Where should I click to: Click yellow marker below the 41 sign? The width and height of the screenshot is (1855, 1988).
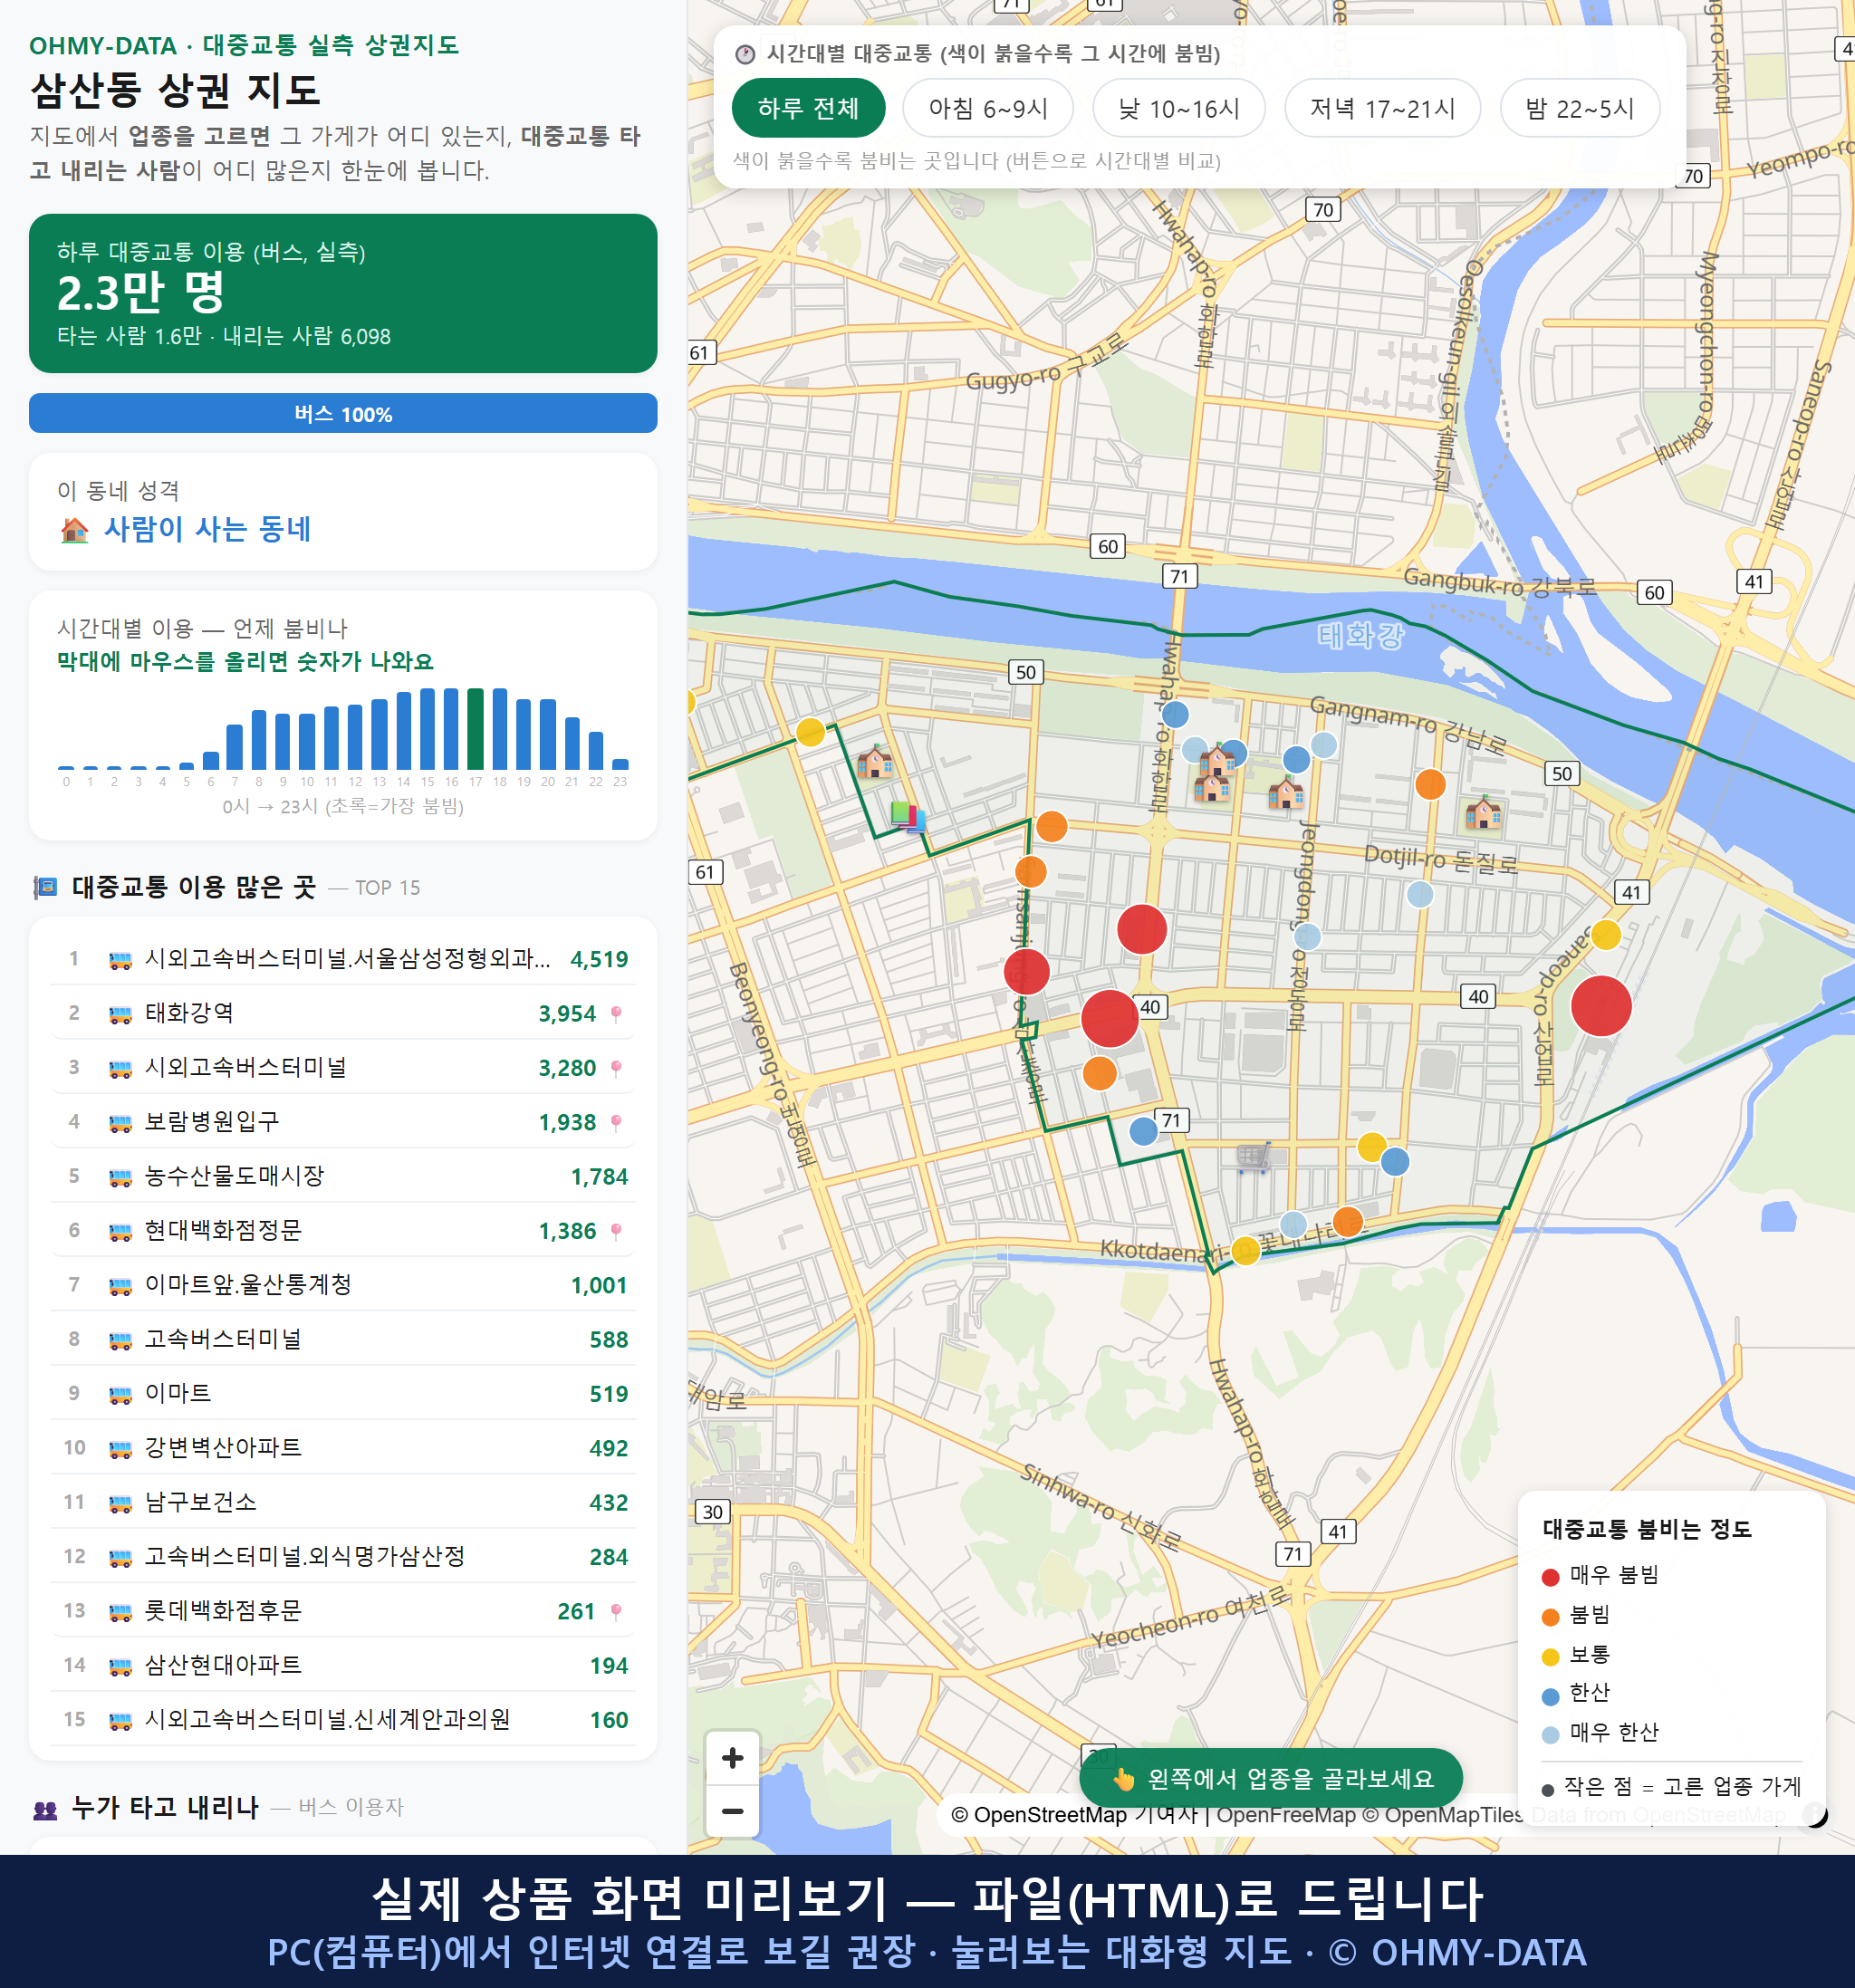coord(1605,935)
